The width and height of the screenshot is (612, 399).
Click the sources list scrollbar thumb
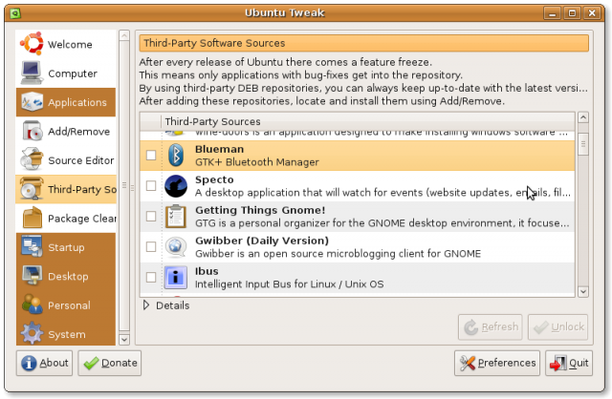(x=583, y=144)
